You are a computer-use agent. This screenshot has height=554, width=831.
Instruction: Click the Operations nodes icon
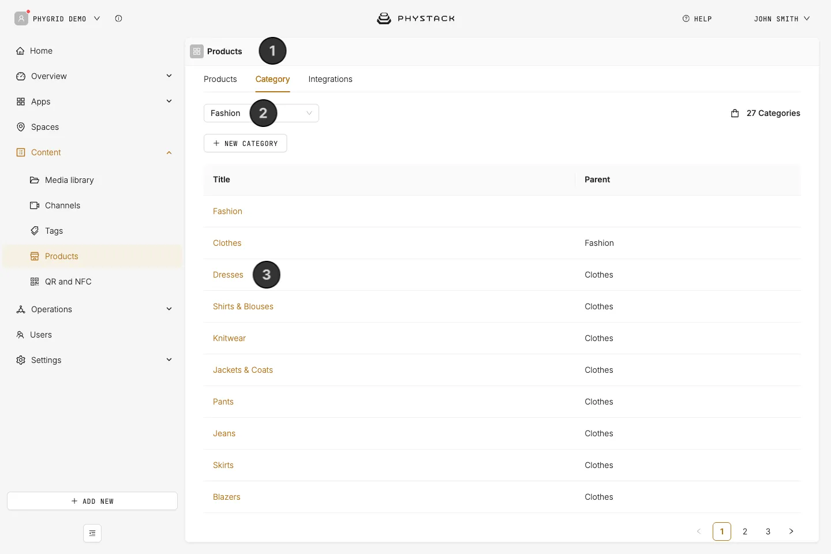tap(21, 309)
